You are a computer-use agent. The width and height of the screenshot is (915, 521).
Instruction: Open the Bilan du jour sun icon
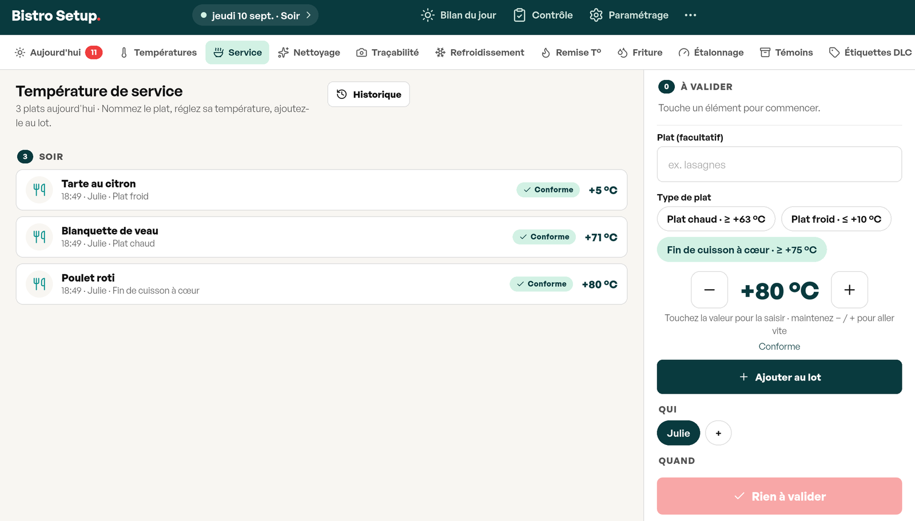428,15
